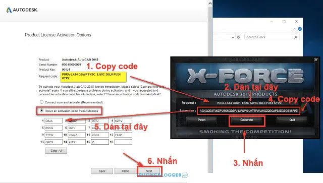Screen dimensions: 323x183
Task: Click activation code field 14 containing 45FP
Action: (x=77, y=142)
